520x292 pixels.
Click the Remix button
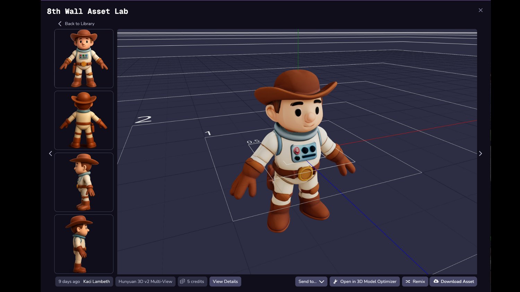pos(415,282)
